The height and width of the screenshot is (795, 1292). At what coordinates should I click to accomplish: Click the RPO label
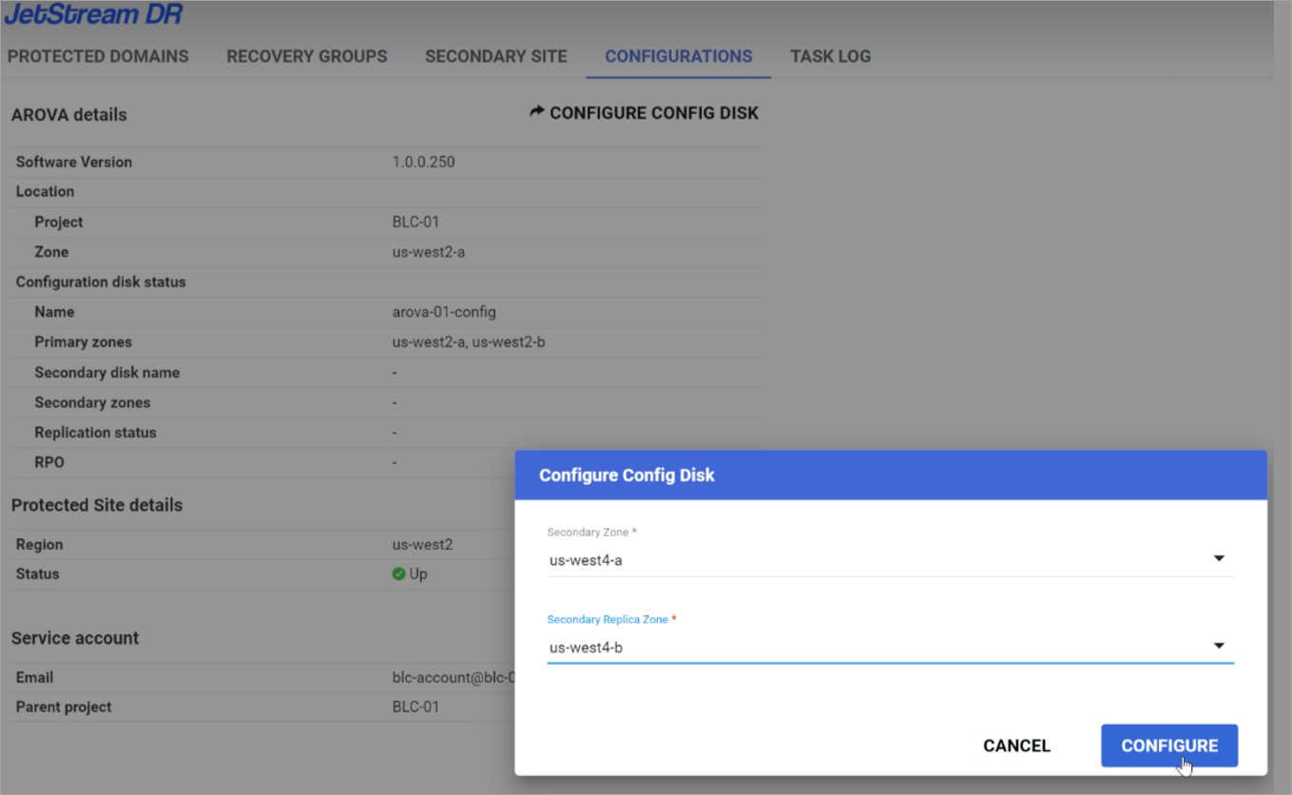49,462
